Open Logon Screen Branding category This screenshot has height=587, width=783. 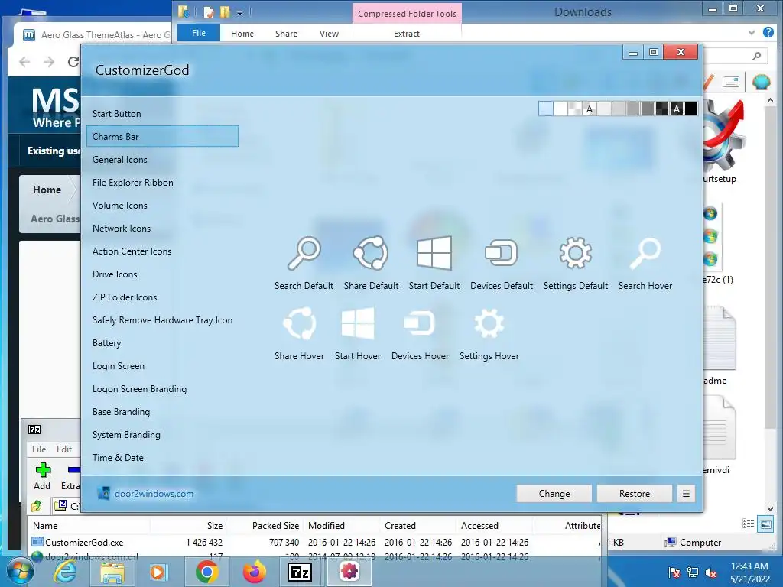tap(162, 389)
